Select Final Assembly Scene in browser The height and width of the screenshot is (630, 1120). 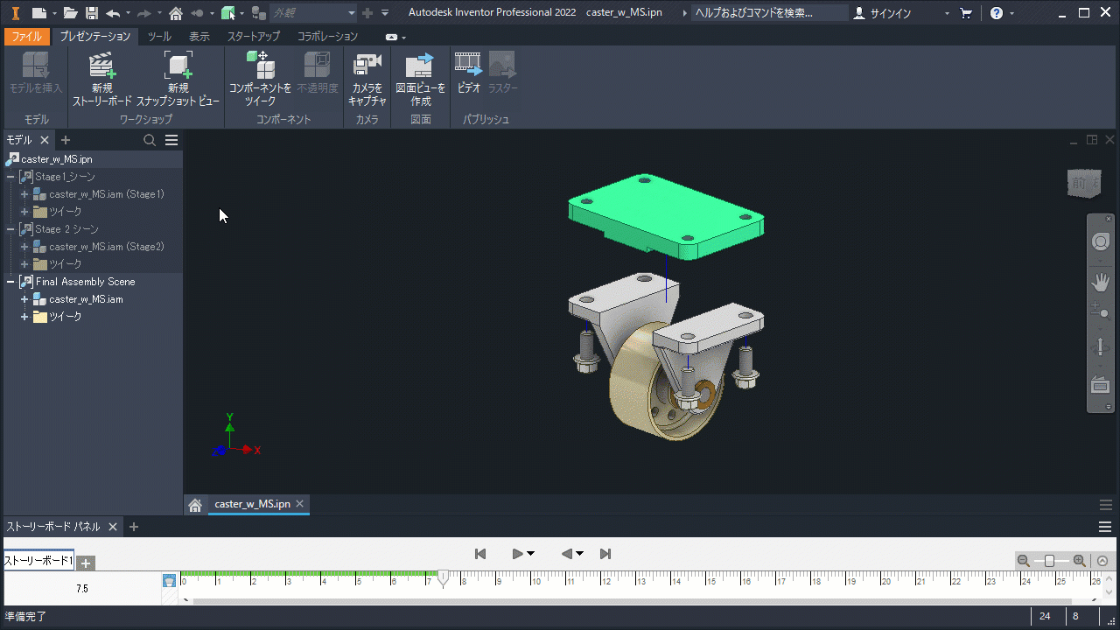(x=85, y=282)
